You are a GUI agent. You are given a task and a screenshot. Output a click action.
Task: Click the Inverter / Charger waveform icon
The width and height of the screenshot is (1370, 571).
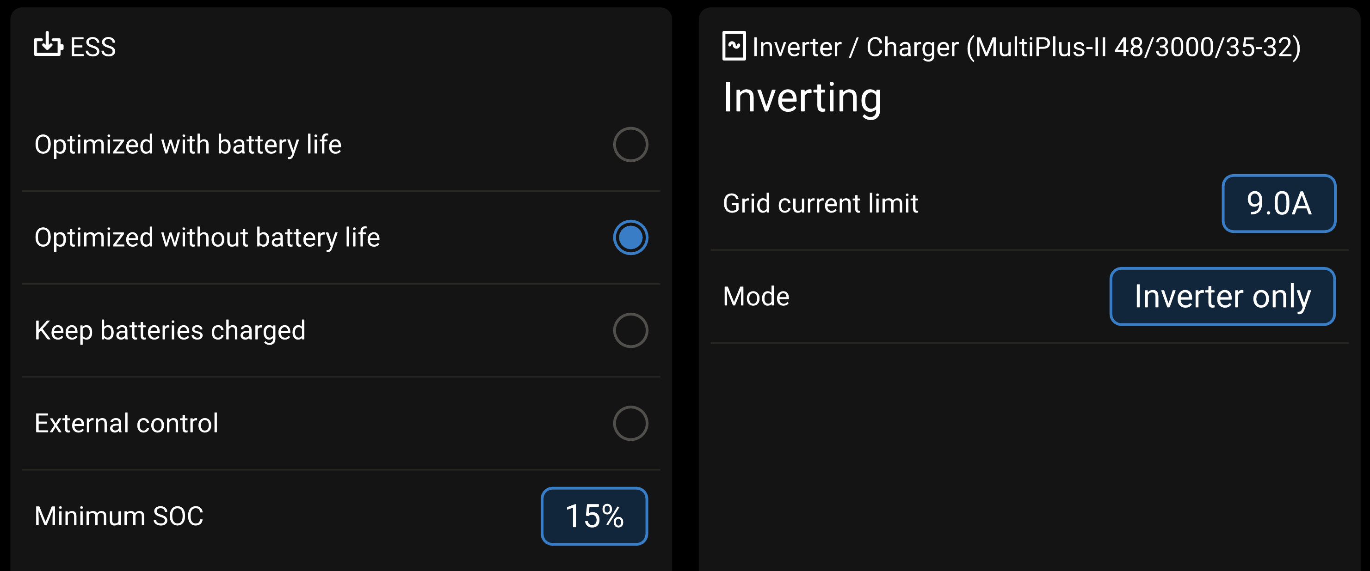(x=734, y=46)
